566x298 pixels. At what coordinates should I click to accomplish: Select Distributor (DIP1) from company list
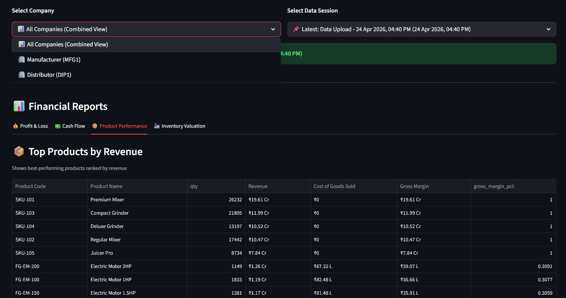pyautogui.click(x=146, y=75)
